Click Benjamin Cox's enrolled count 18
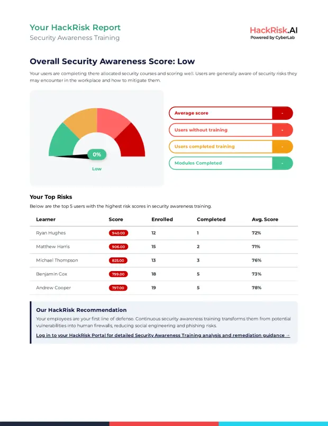The image size is (328, 426). [153, 274]
